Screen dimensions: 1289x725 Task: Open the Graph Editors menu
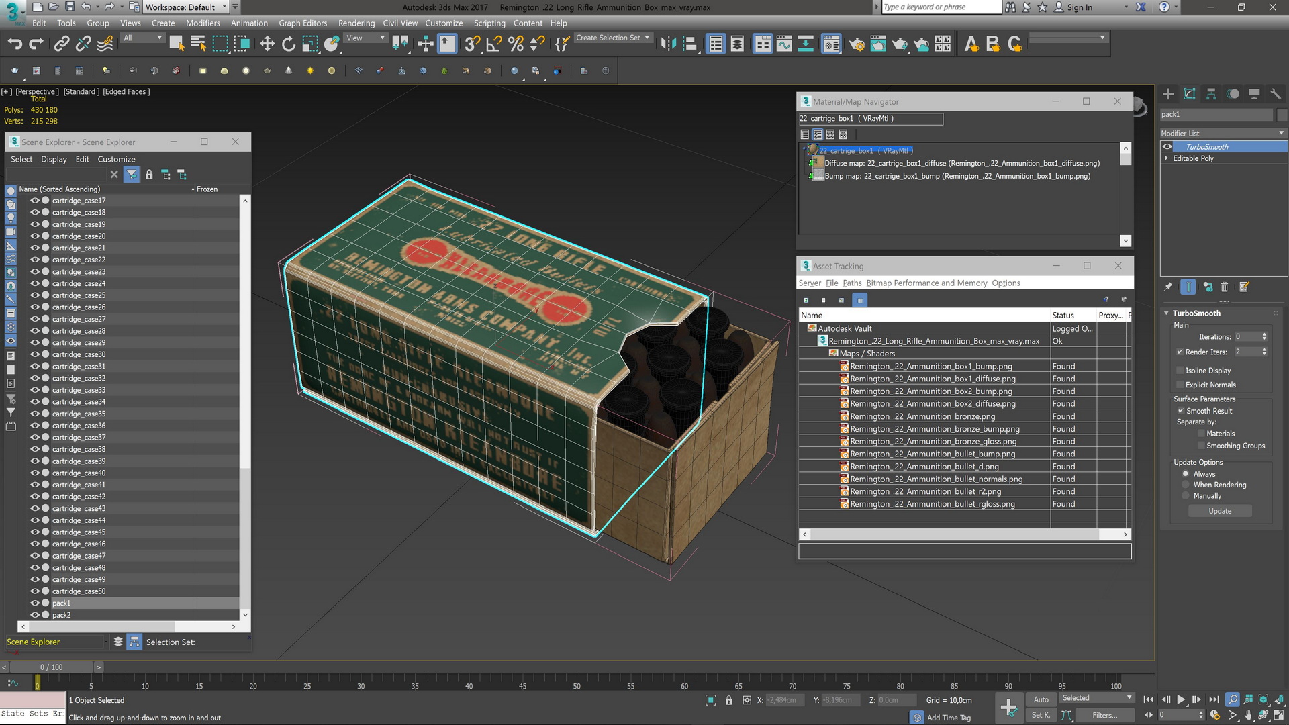pos(303,23)
